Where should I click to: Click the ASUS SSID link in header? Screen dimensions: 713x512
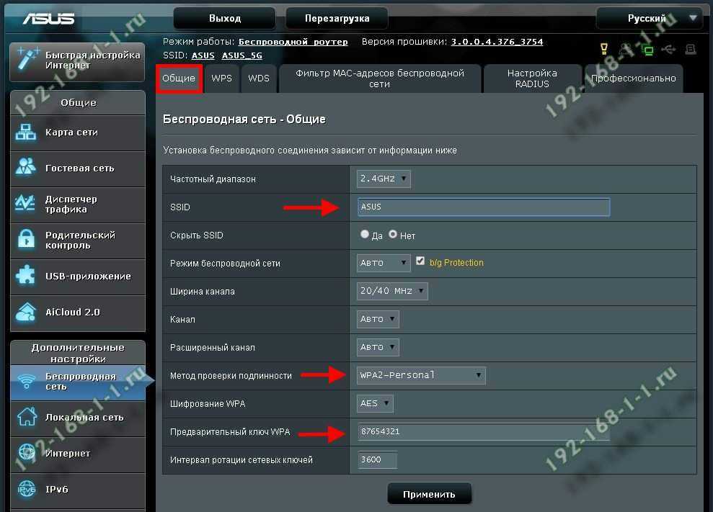click(203, 55)
